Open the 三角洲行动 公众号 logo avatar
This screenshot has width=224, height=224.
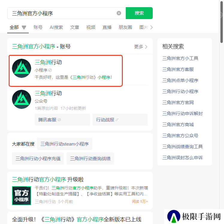click(22, 99)
